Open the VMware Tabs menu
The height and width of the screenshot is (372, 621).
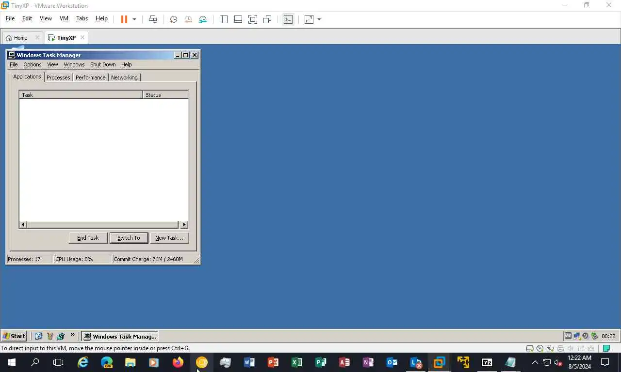pyautogui.click(x=82, y=18)
